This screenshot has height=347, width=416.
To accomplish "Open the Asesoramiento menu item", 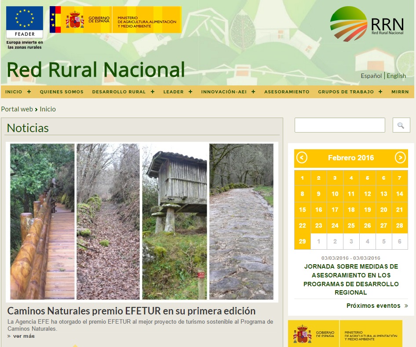I will (x=287, y=92).
